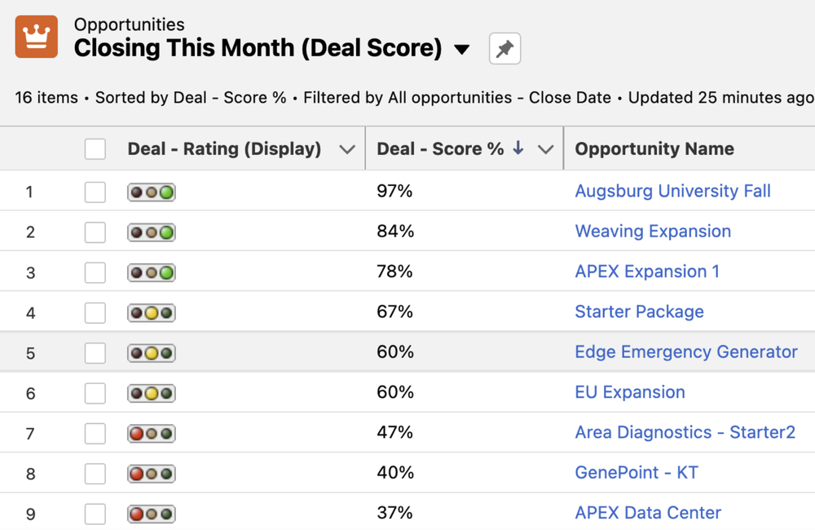Click the traffic light icon for APEX Data Center
The image size is (815, 530).
point(152,514)
